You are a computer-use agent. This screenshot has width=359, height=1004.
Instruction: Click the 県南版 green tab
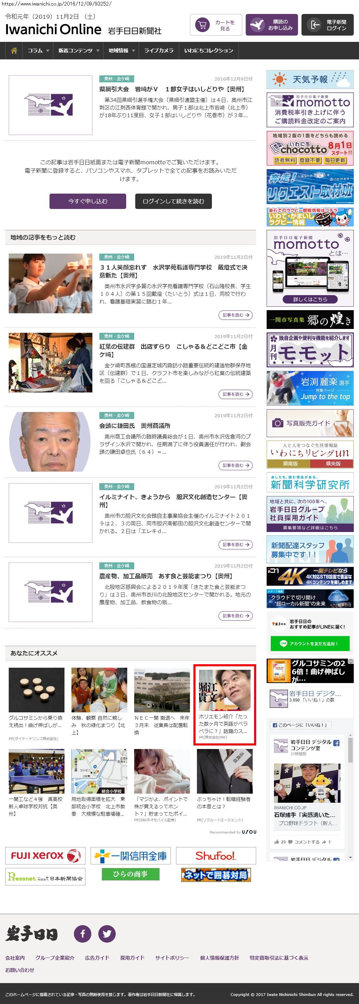click(289, 463)
